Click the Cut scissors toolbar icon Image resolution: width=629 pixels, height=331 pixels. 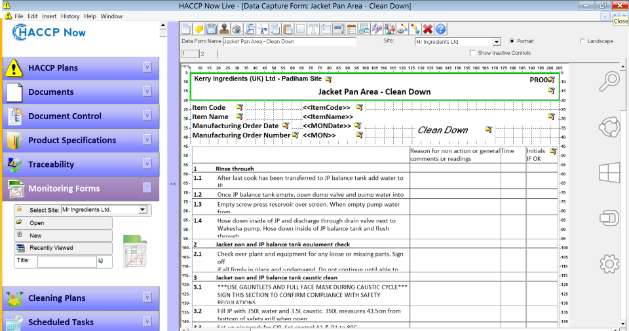(x=262, y=29)
